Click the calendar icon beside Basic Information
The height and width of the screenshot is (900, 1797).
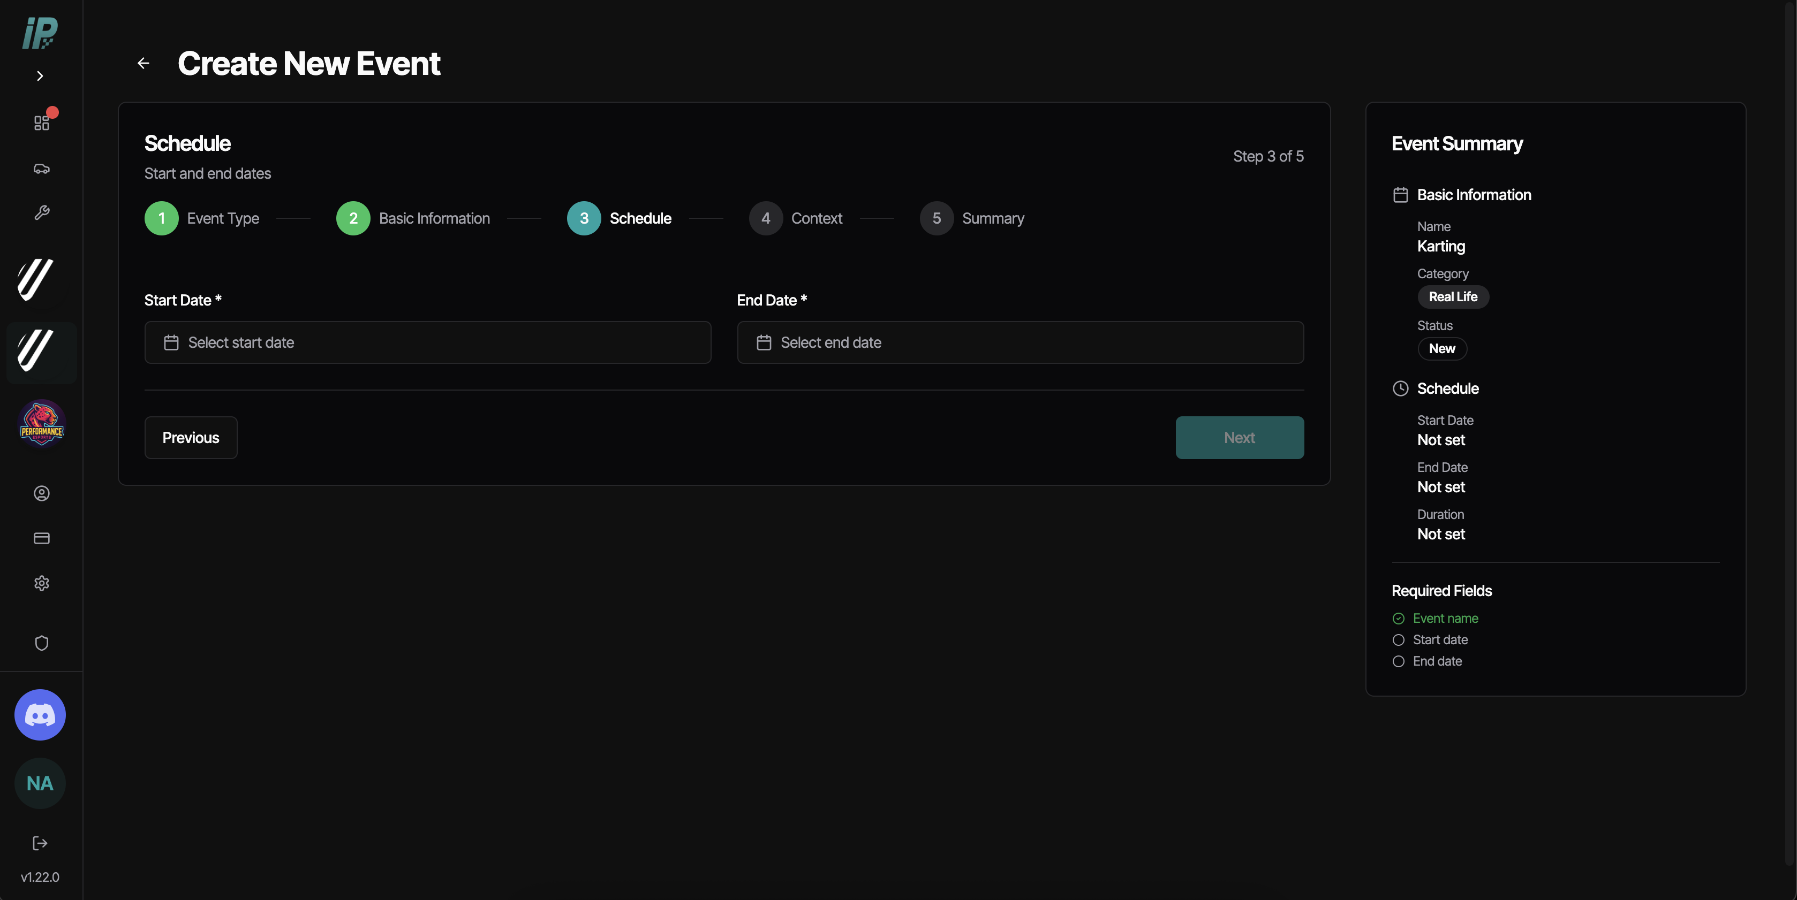coord(1400,195)
